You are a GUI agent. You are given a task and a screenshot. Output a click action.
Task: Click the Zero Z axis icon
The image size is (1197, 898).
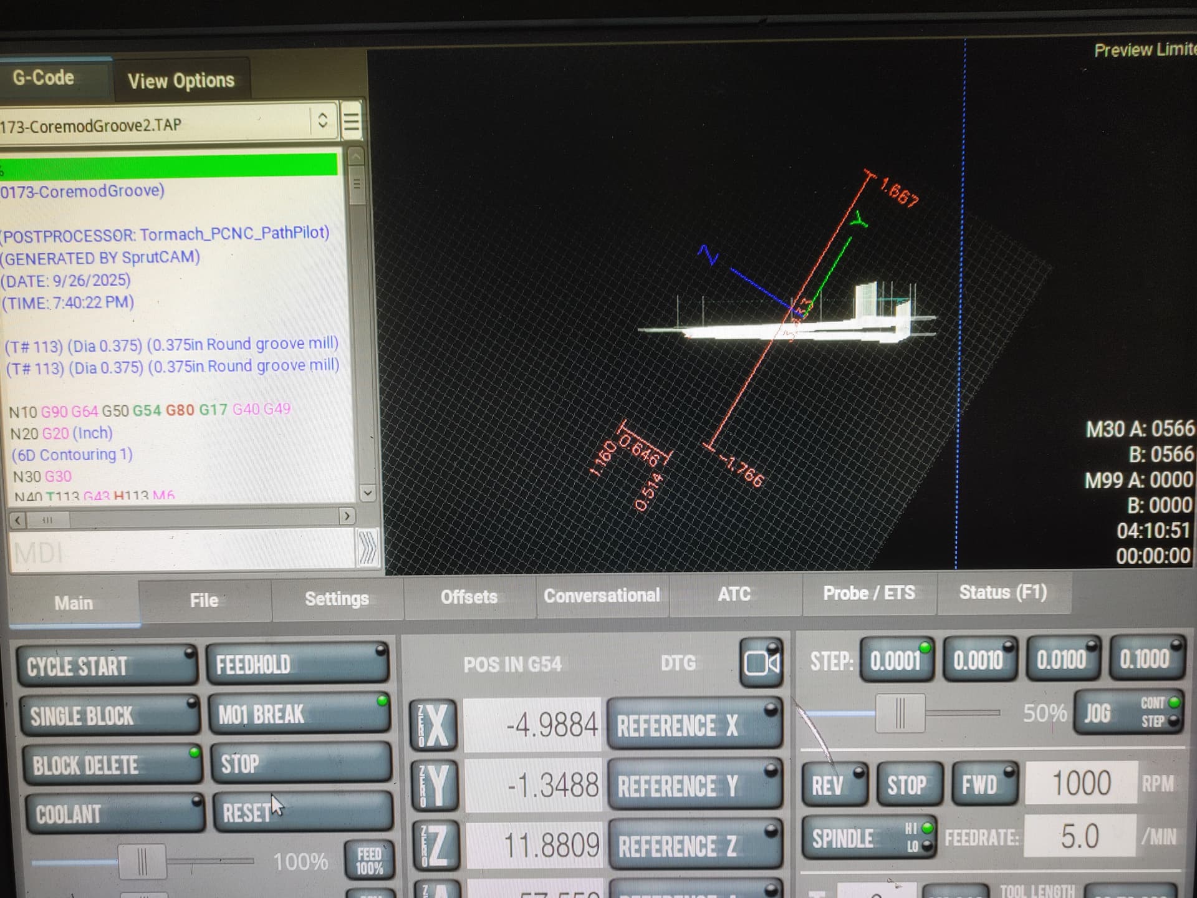coord(436,845)
